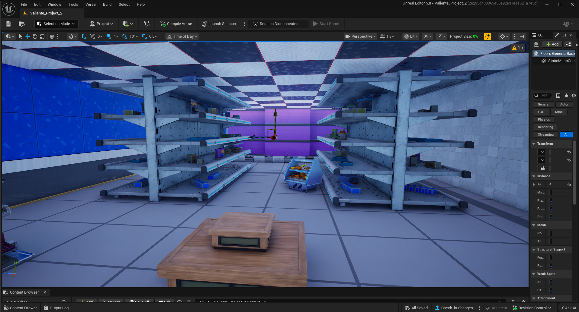
Task: Toggle the Pla... checkbox under Instance
Action: point(551,201)
